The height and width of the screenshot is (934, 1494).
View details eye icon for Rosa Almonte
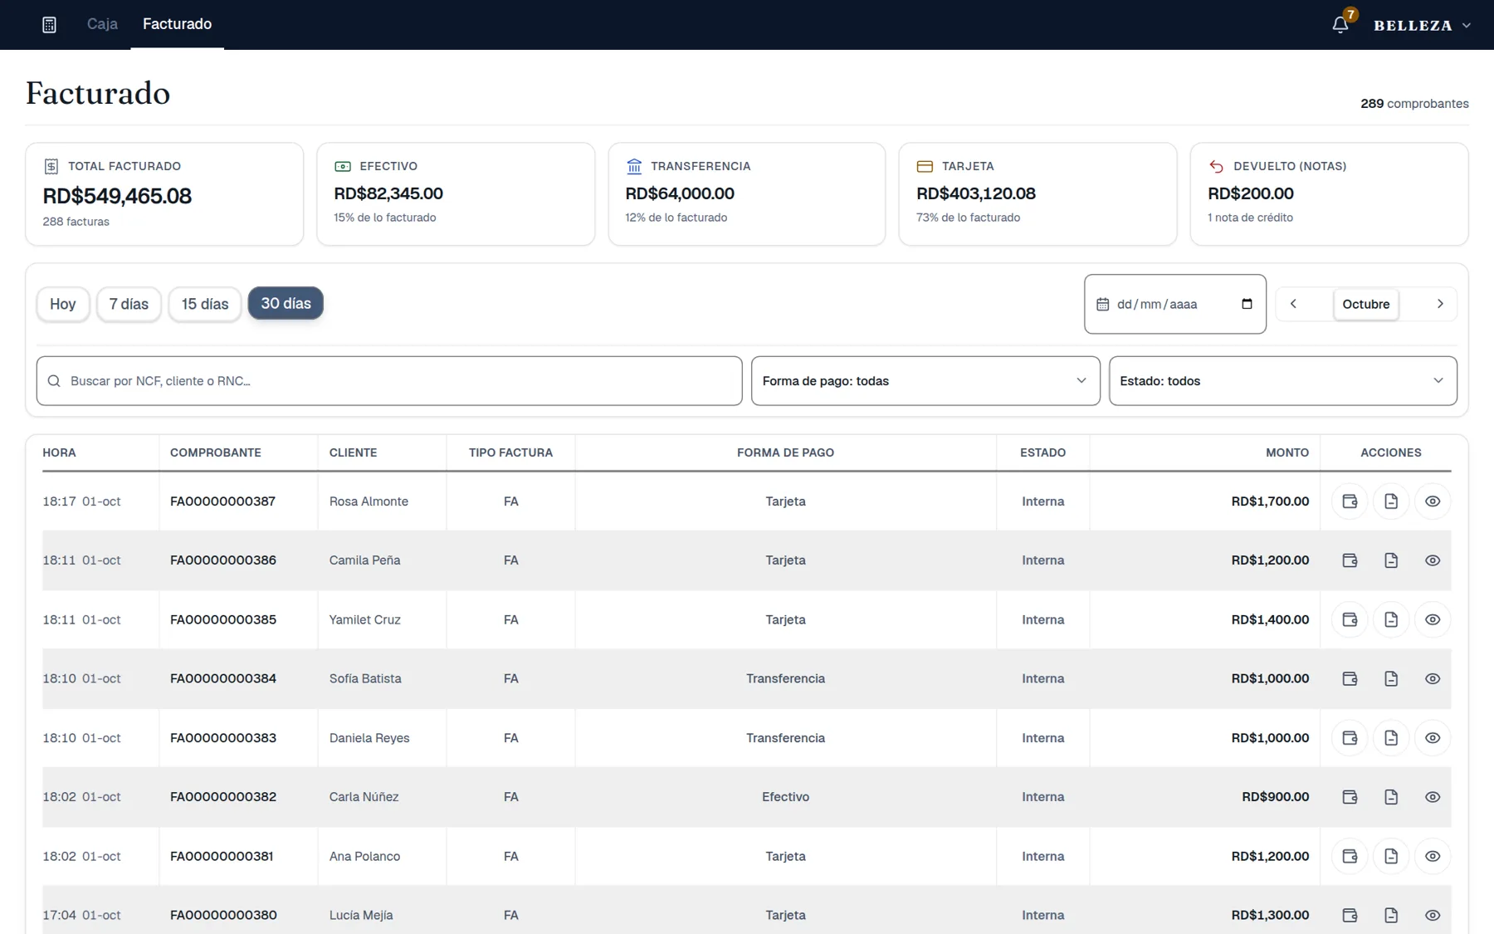click(x=1433, y=501)
